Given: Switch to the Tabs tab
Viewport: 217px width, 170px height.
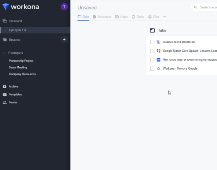Looking at the screenshot, I should pos(83,17).
